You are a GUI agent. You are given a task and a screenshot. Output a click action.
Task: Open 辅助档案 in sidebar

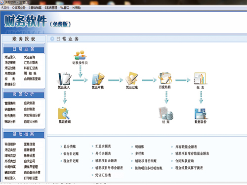(10, 173)
